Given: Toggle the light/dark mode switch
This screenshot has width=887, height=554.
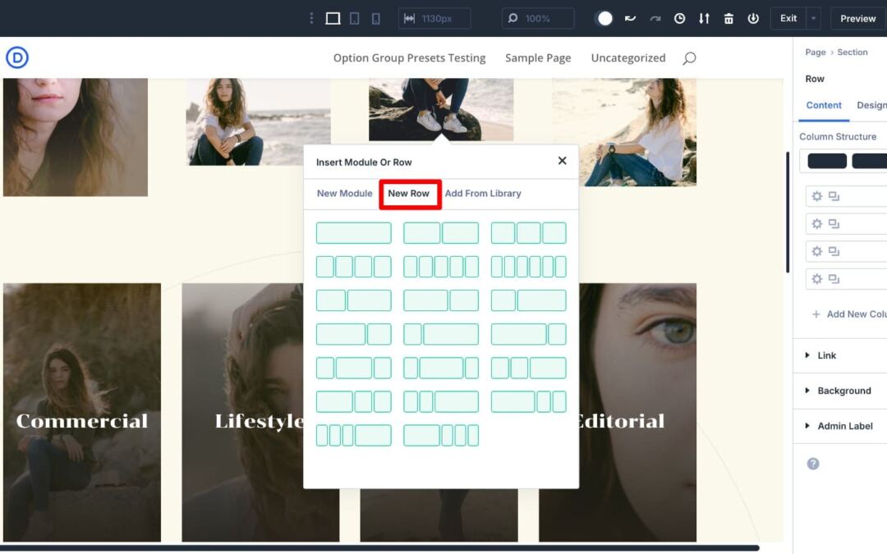Looking at the screenshot, I should 604,18.
